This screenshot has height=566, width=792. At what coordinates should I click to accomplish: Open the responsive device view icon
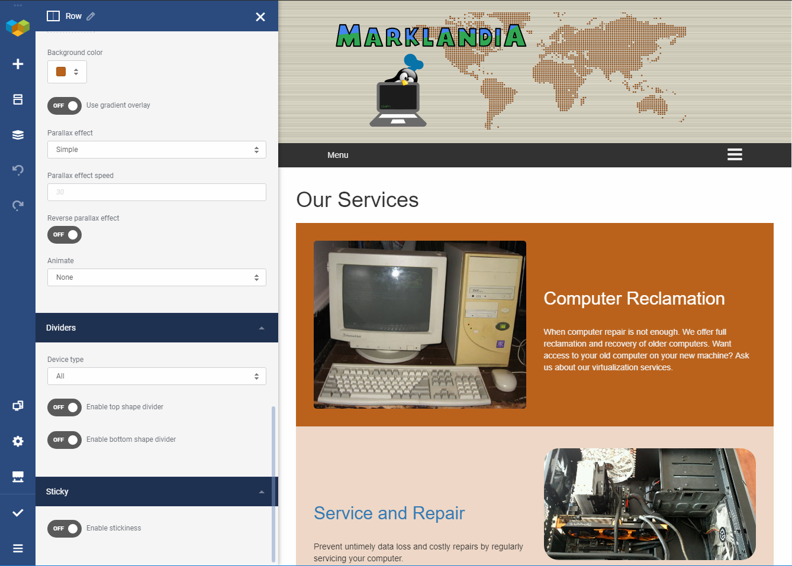click(x=18, y=406)
